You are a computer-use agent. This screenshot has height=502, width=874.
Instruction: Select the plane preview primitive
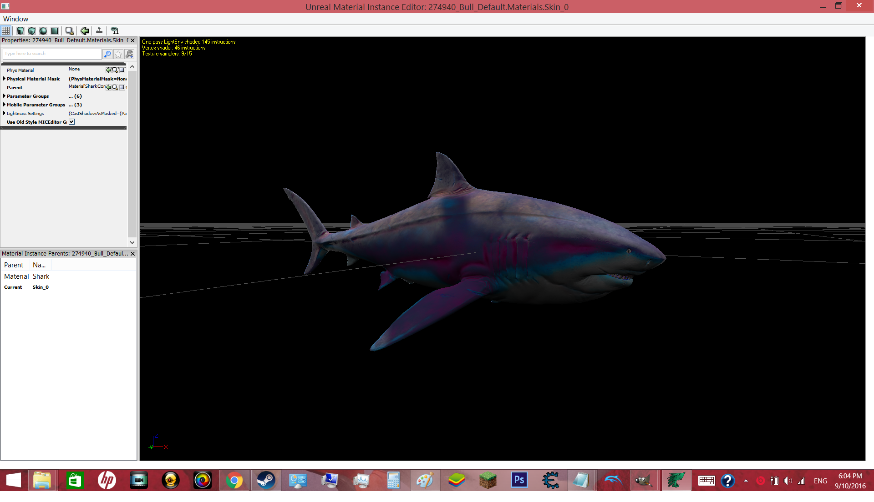(x=55, y=31)
